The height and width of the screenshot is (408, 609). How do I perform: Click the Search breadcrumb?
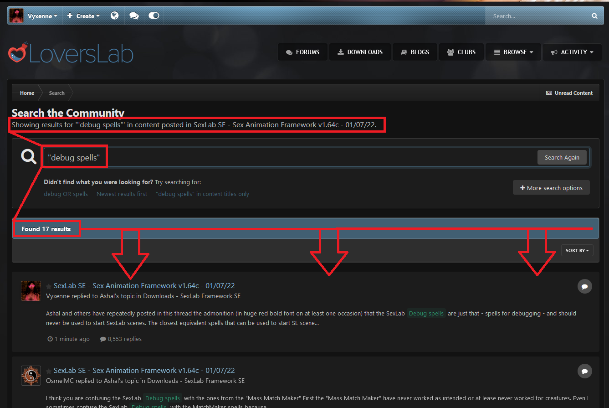(x=57, y=93)
